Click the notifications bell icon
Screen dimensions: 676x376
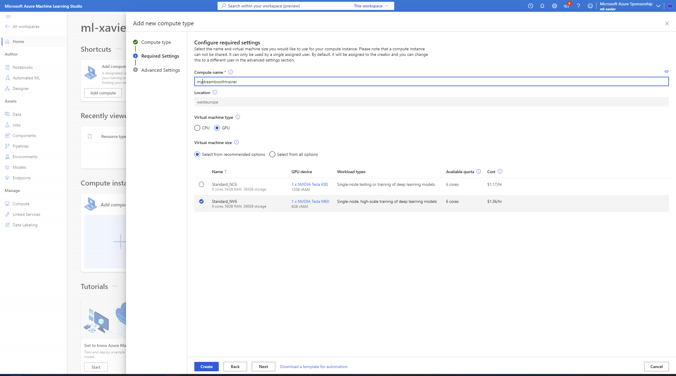point(542,6)
